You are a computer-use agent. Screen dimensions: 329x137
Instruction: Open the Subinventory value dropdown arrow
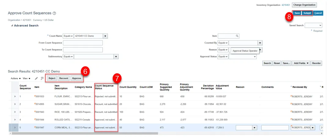pos(116,57)
